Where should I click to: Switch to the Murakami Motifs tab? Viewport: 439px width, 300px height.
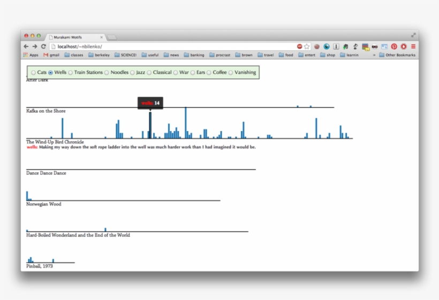[x=75, y=37]
